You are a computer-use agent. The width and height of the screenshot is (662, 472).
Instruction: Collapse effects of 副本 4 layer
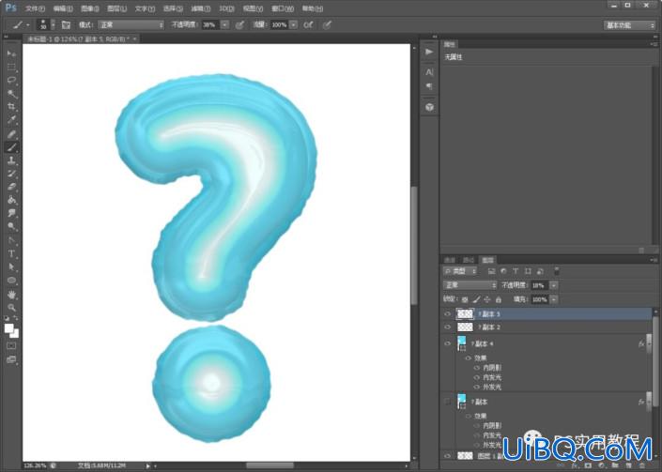coord(648,343)
